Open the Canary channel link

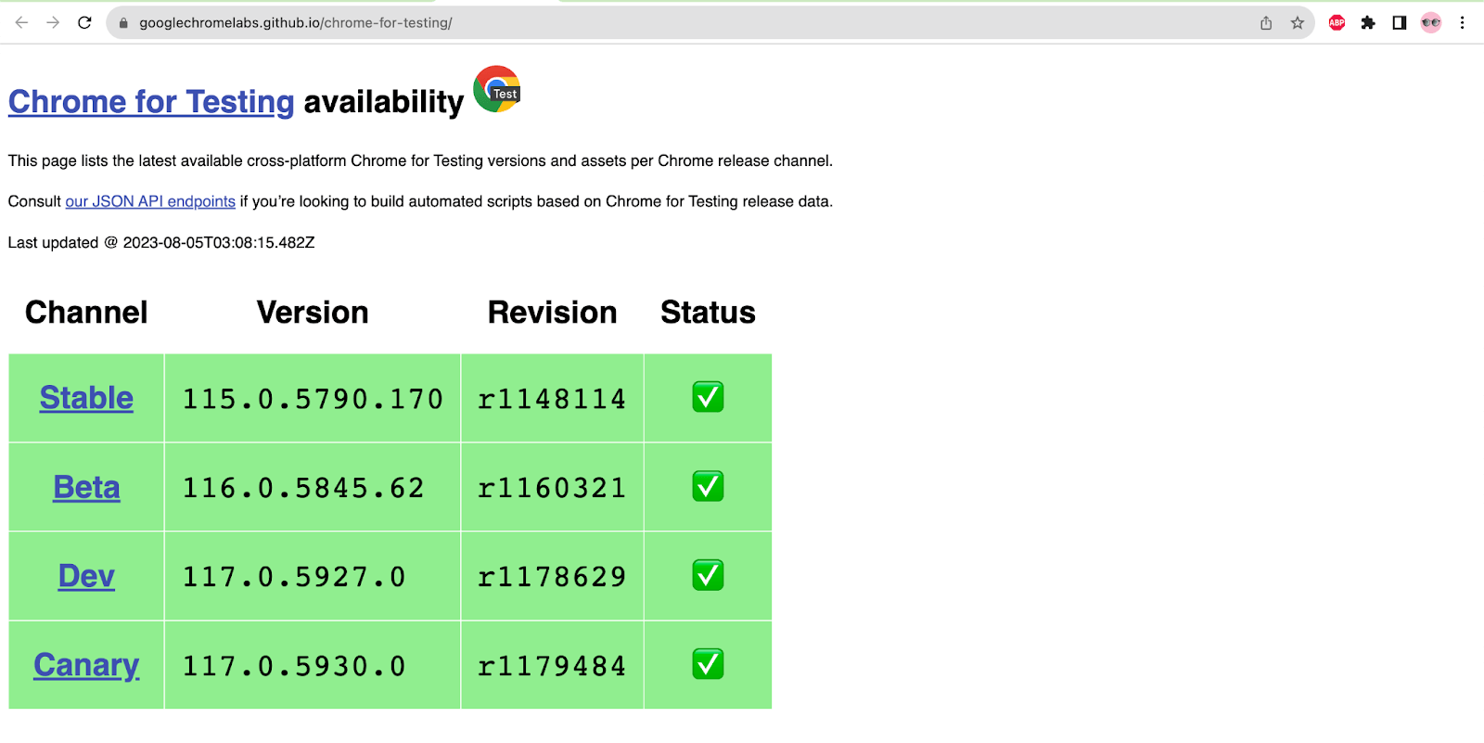click(x=86, y=665)
